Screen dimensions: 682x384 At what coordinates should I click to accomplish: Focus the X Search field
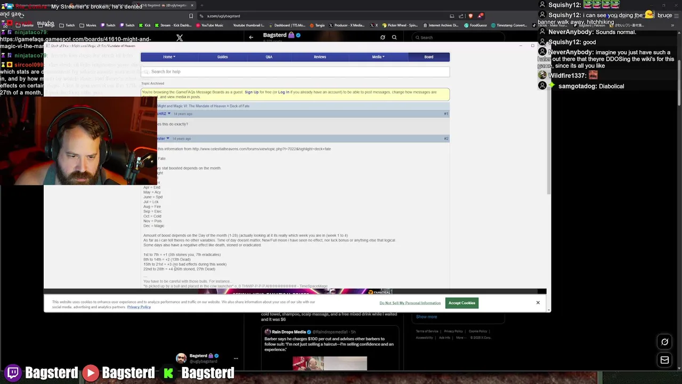click(458, 37)
